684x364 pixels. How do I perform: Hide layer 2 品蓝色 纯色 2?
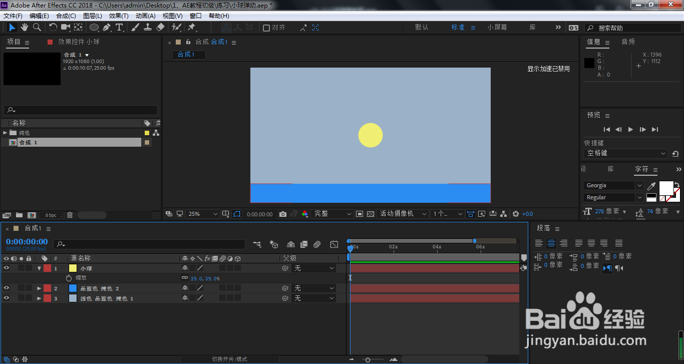pyautogui.click(x=7, y=288)
